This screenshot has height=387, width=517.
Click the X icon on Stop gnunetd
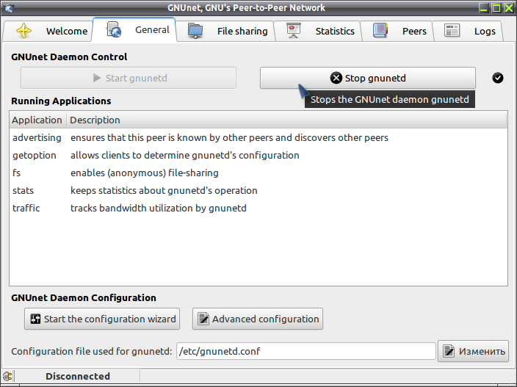[336, 78]
